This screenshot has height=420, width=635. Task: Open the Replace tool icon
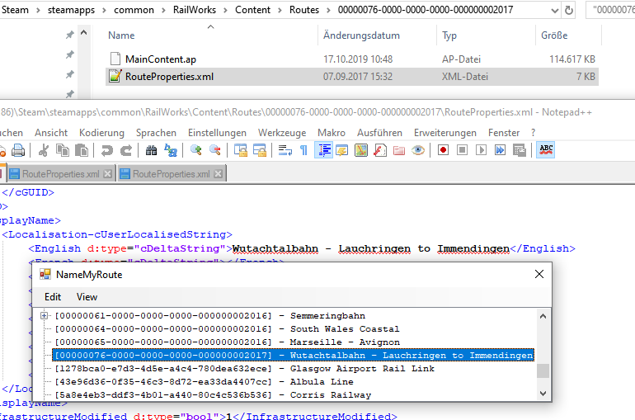point(171,150)
